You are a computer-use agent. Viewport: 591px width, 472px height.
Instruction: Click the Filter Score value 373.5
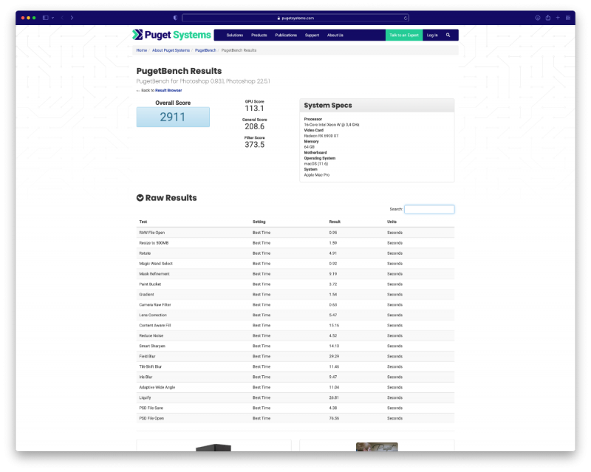tap(254, 145)
